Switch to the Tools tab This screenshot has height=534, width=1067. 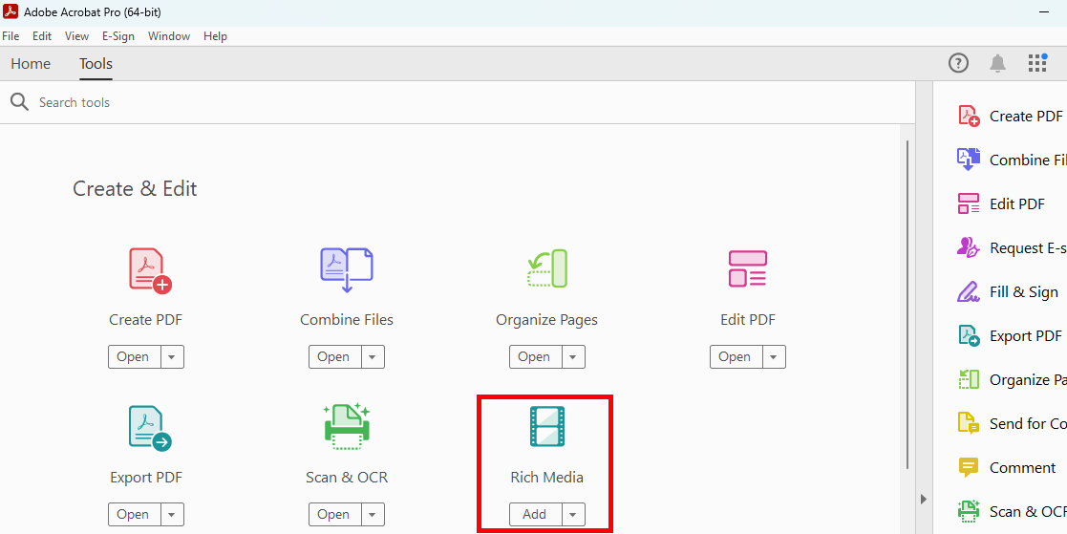[x=96, y=64]
